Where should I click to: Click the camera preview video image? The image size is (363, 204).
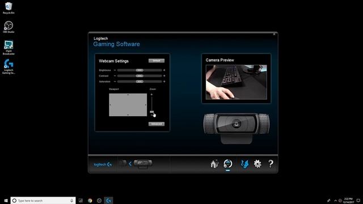[x=236, y=82]
